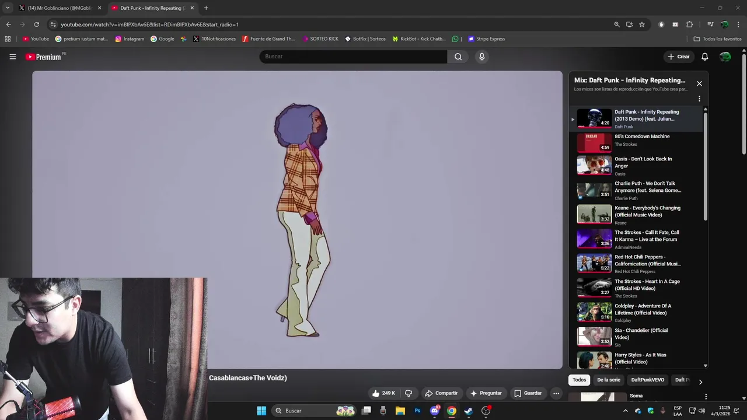Open the YouTube account avatar menu
Screen dimensions: 747x420
pyautogui.click(x=725, y=57)
